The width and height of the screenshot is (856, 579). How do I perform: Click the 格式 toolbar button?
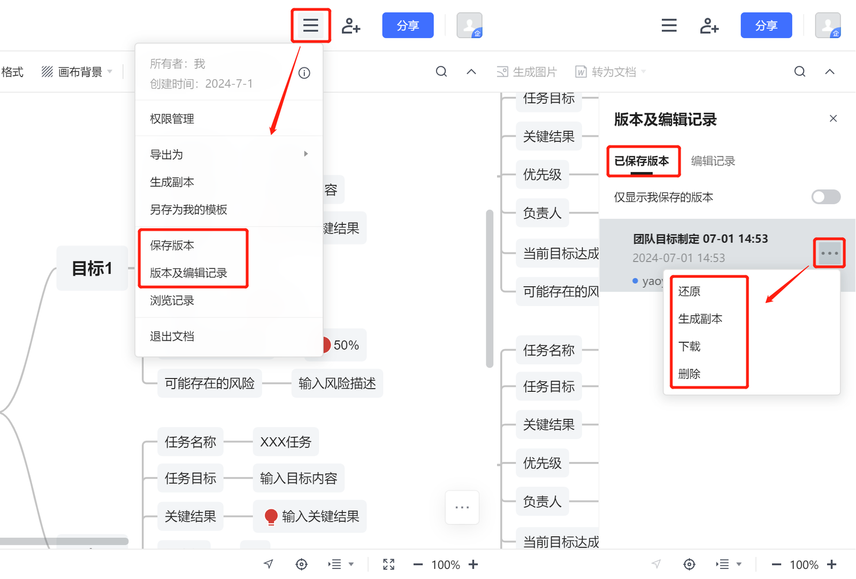coord(12,72)
